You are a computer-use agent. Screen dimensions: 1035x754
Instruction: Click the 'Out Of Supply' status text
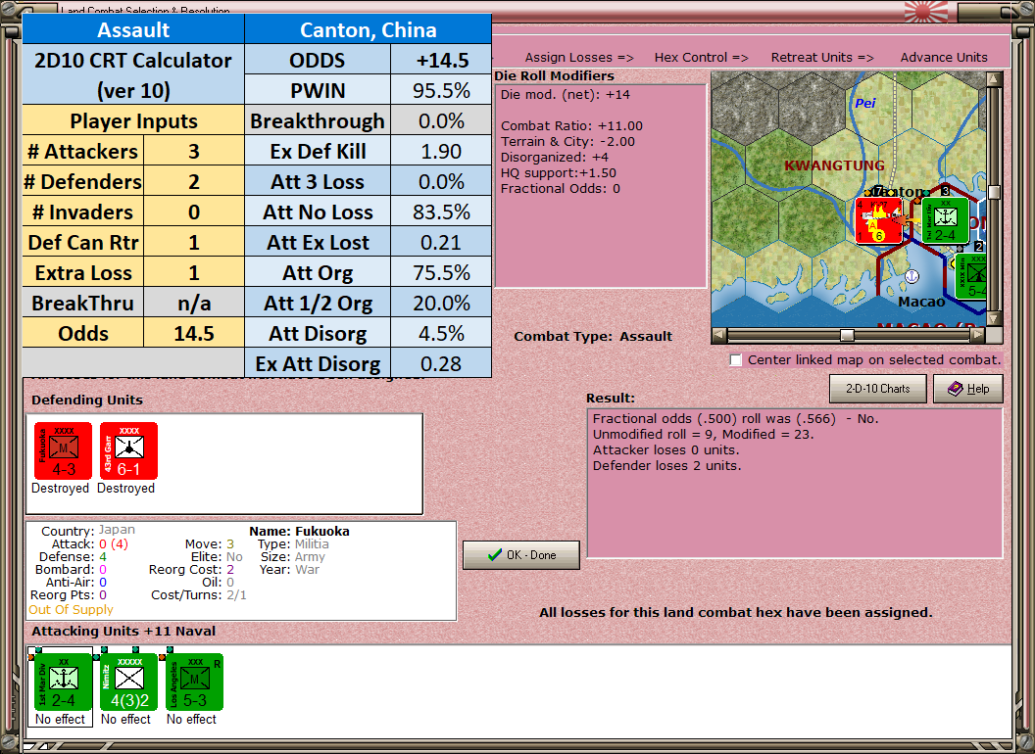tap(71, 609)
